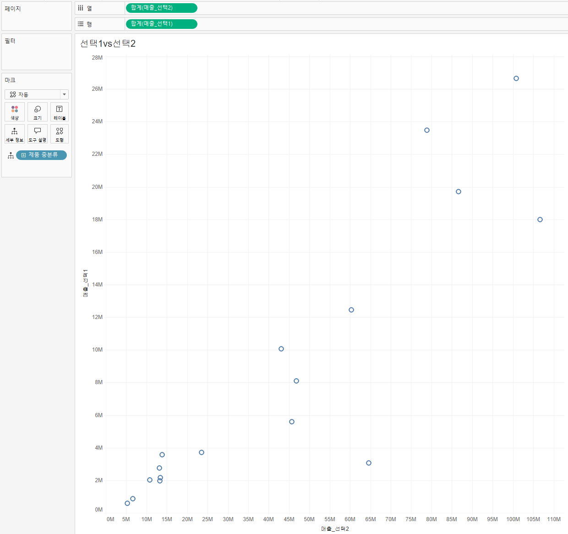Click the 열 (Columns) shelf icon

tap(81, 8)
